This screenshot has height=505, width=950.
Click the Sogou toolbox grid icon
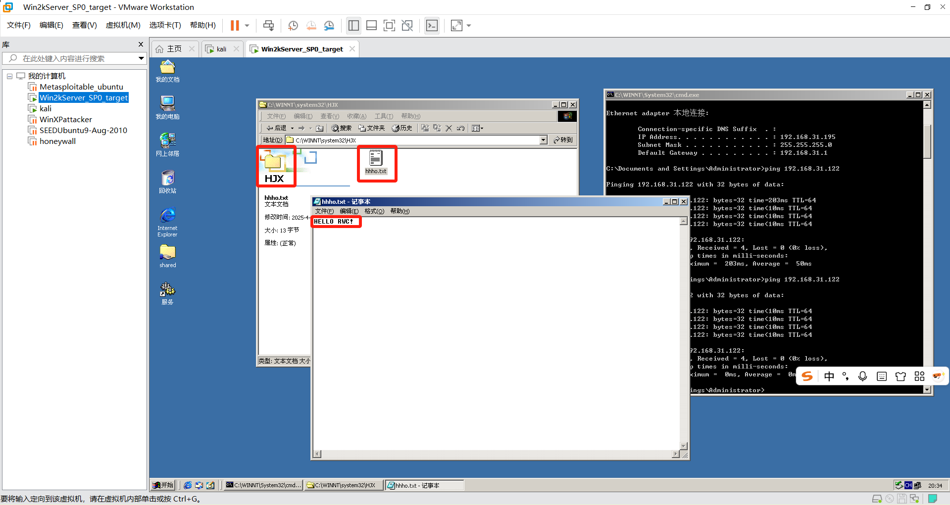click(919, 376)
